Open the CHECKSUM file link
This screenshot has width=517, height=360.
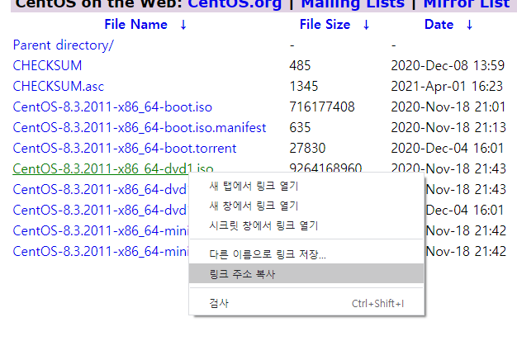pyautogui.click(x=47, y=65)
